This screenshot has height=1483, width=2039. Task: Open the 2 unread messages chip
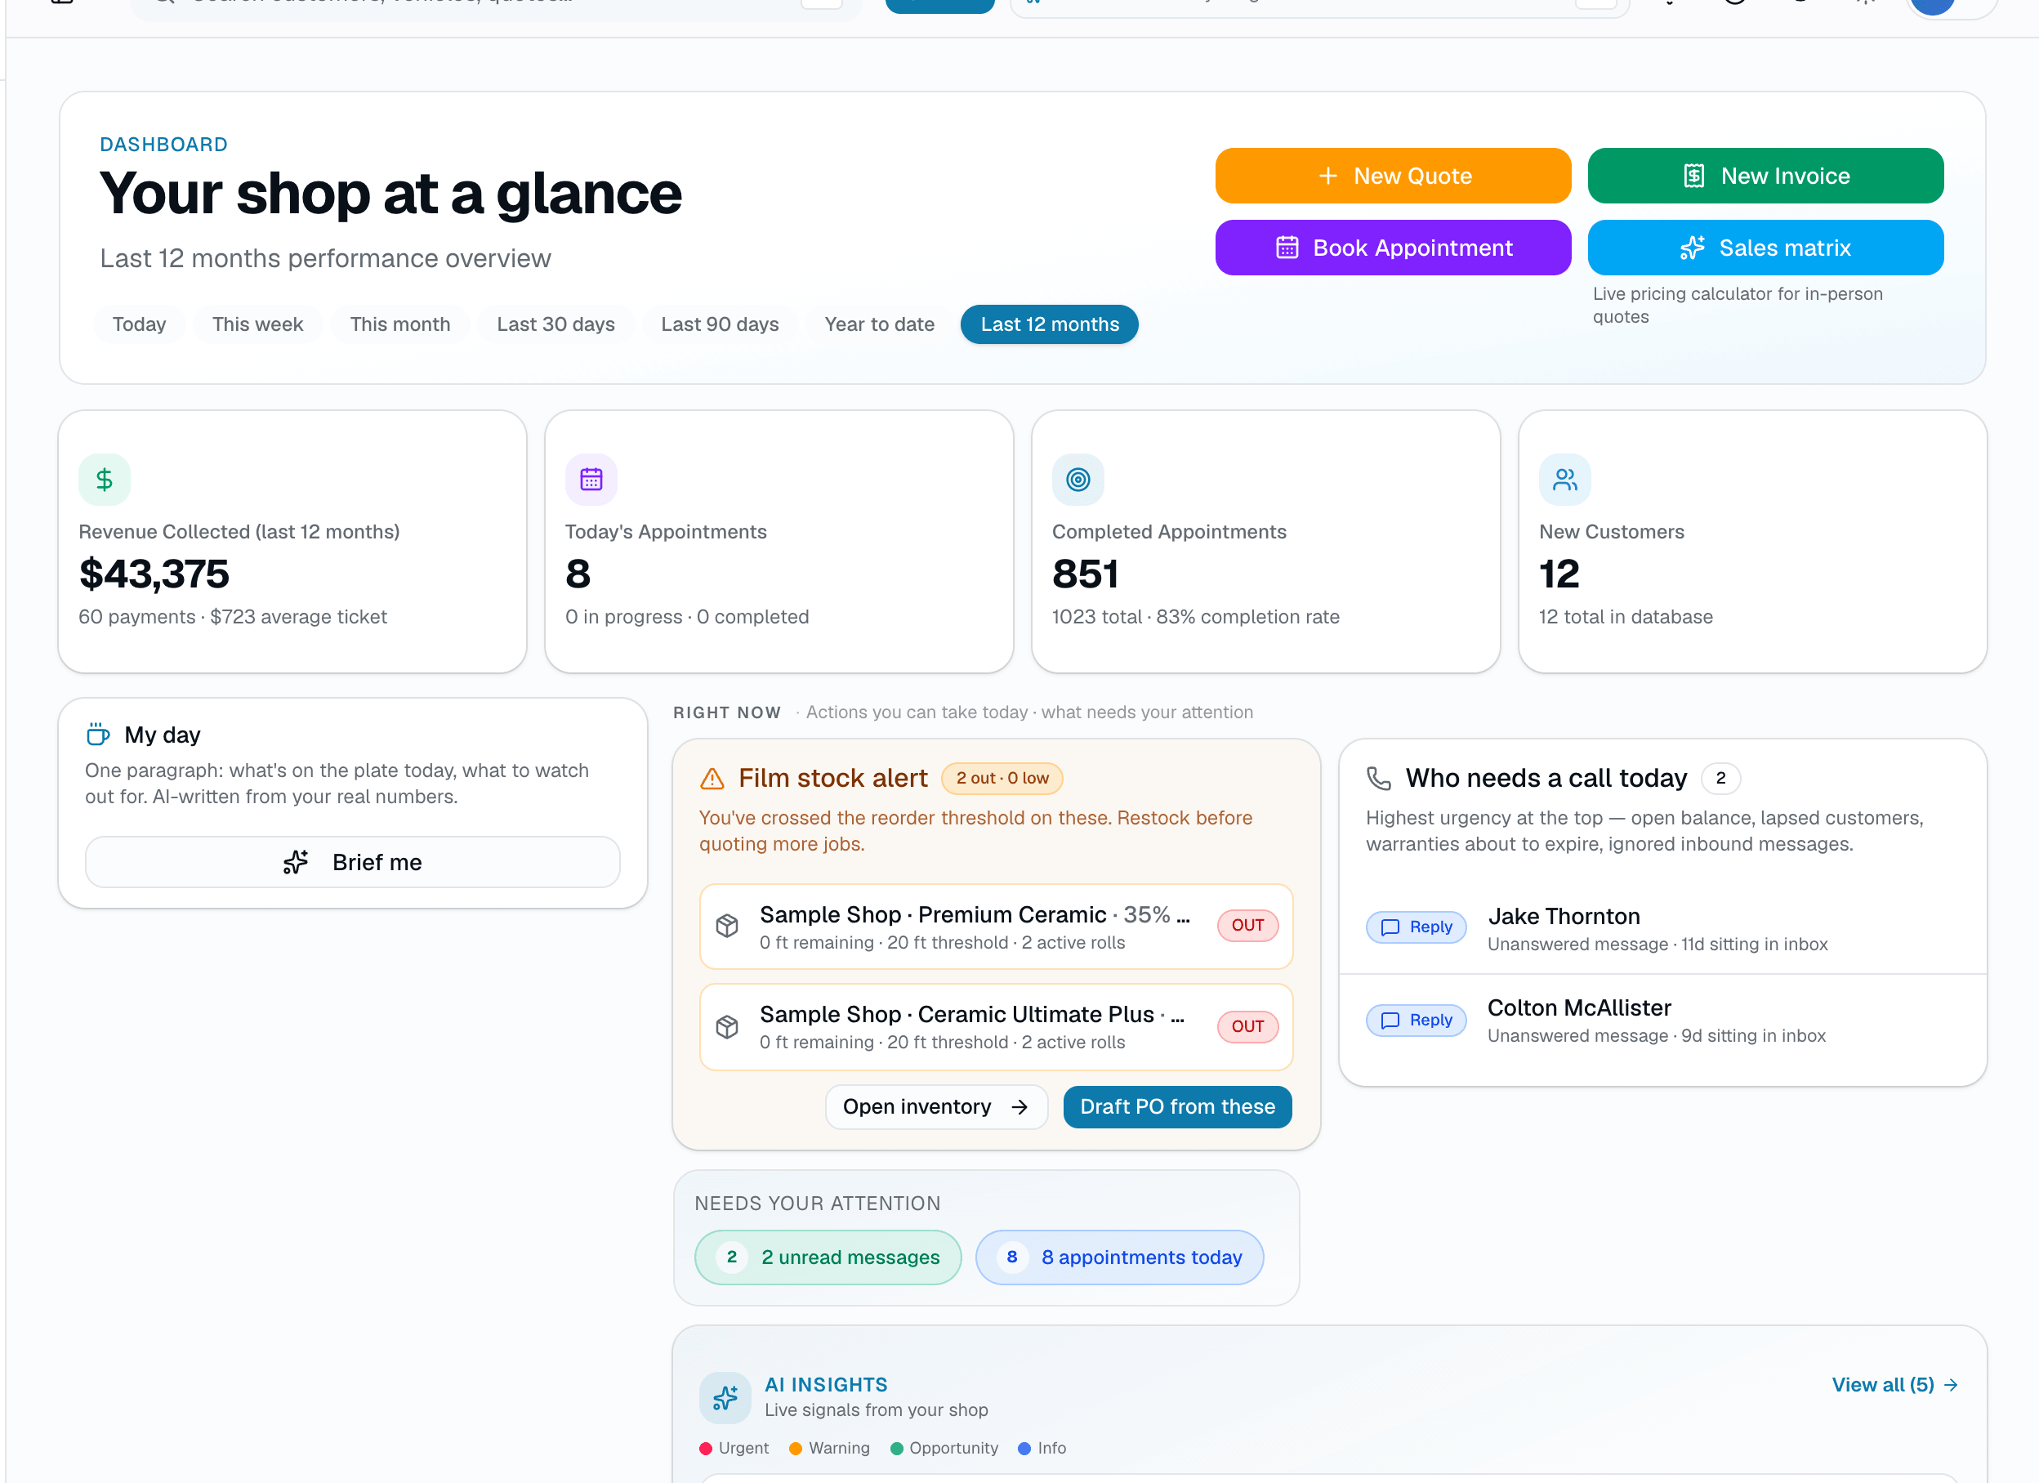[x=828, y=1257]
